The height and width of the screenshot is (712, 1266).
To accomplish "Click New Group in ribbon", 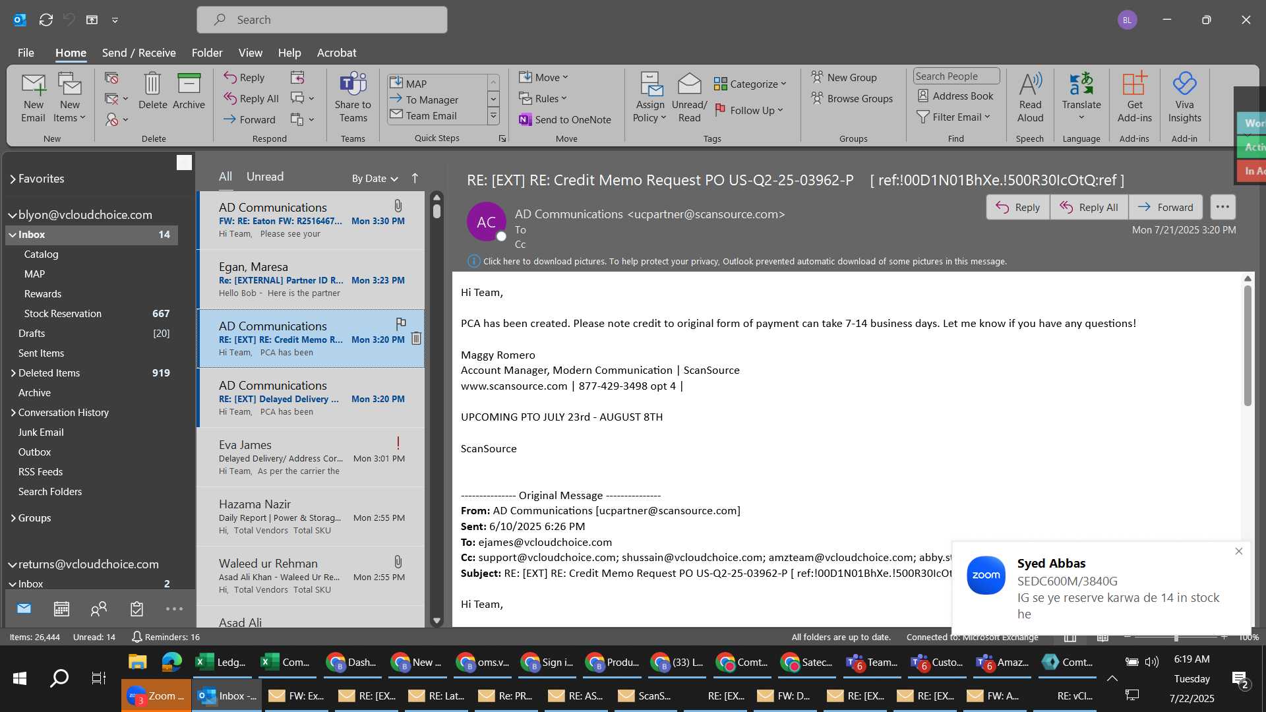I will click(844, 77).
